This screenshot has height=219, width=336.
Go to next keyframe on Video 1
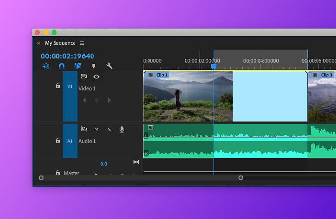click(109, 100)
